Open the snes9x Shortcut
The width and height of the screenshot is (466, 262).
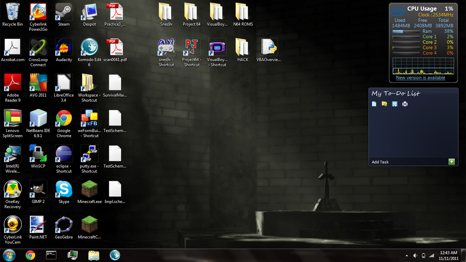(x=166, y=47)
